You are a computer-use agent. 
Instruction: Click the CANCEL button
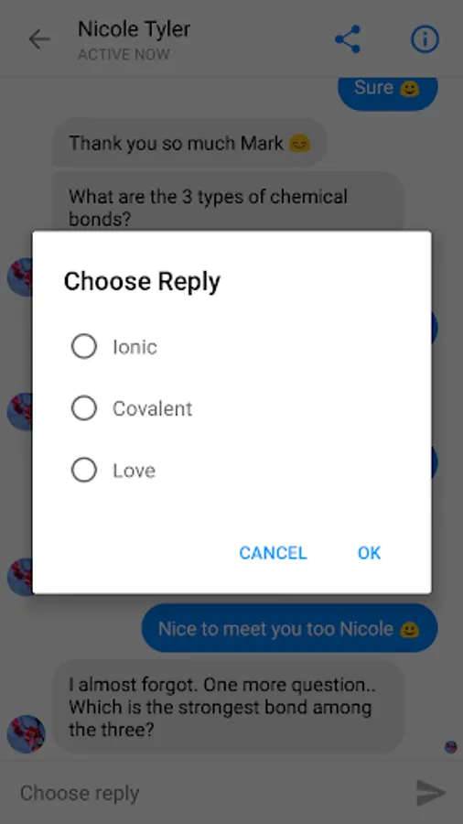point(273,553)
